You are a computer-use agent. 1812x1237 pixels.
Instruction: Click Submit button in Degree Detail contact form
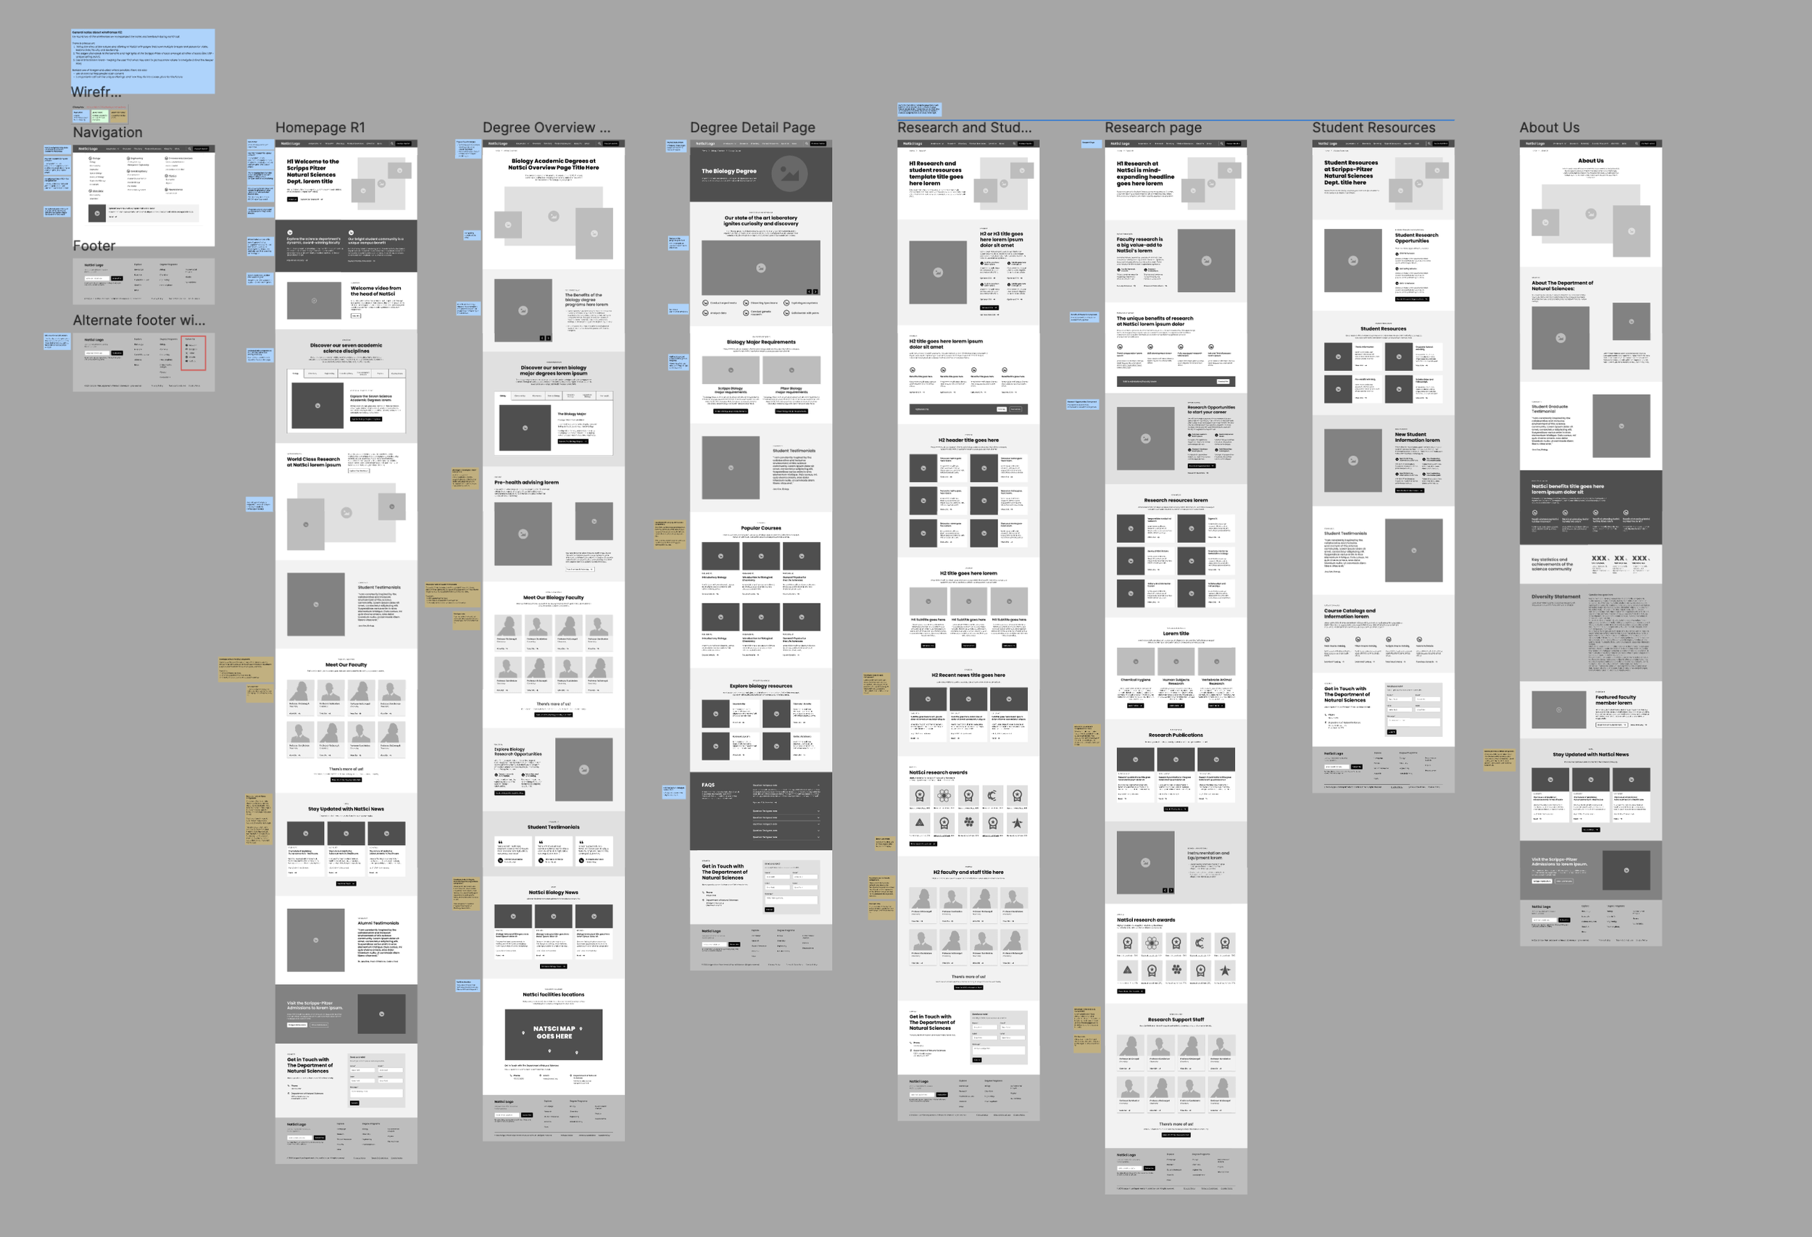(x=770, y=909)
